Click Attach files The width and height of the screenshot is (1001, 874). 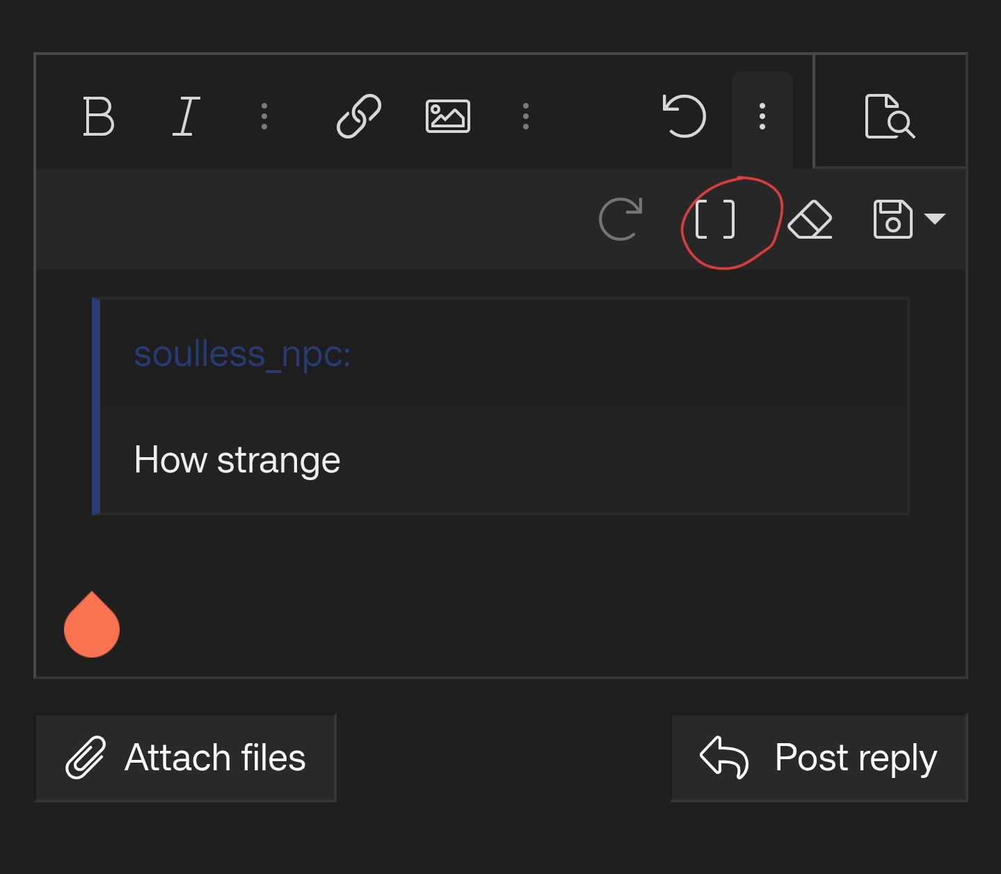(x=185, y=758)
